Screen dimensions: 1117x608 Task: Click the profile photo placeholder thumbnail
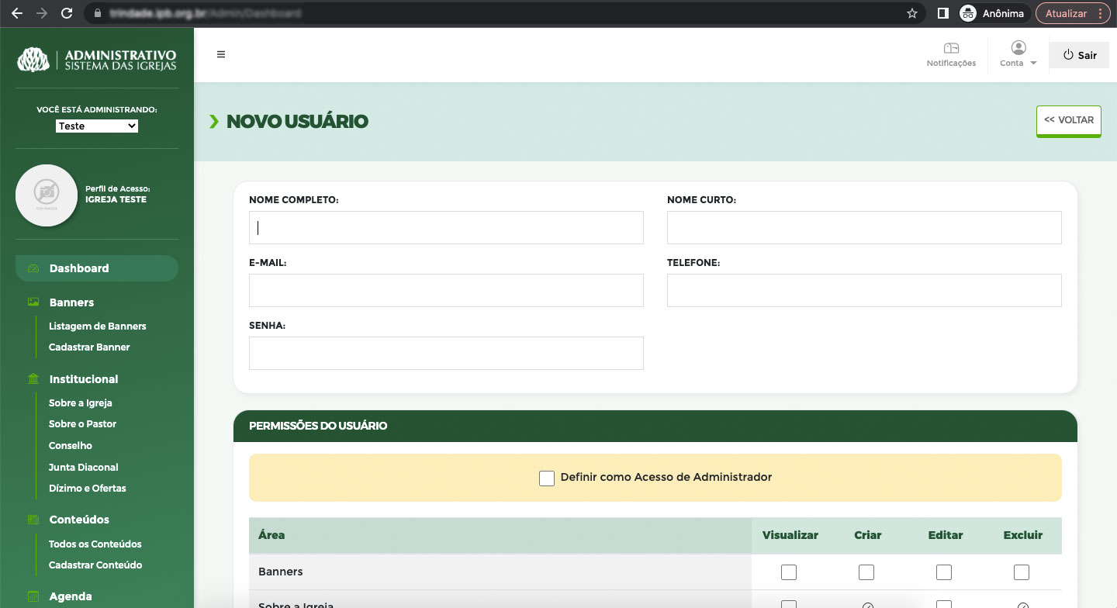click(x=47, y=195)
